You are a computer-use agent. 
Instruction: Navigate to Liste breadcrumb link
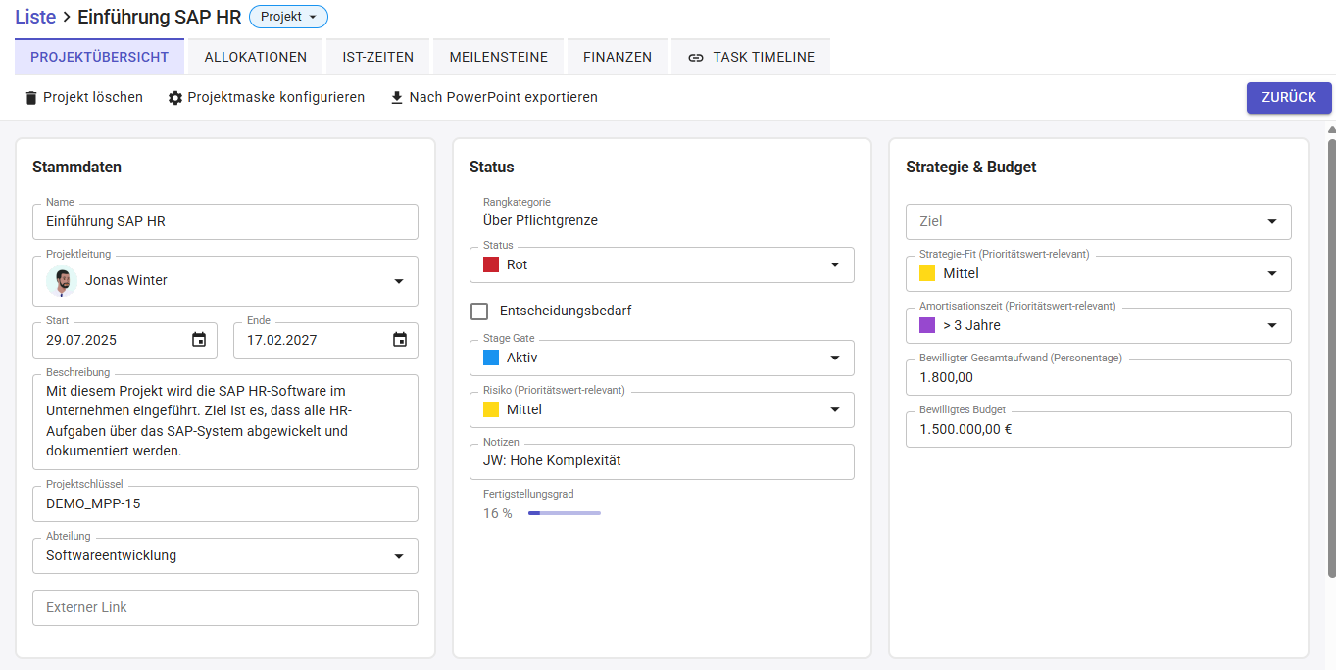click(x=35, y=17)
